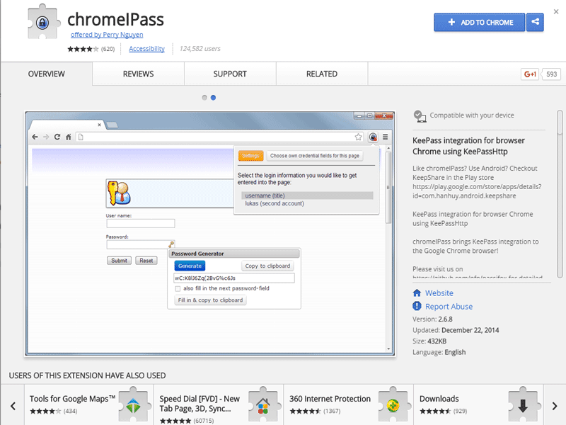Open the Accessibility category link
The height and width of the screenshot is (425, 566).
[x=146, y=49]
